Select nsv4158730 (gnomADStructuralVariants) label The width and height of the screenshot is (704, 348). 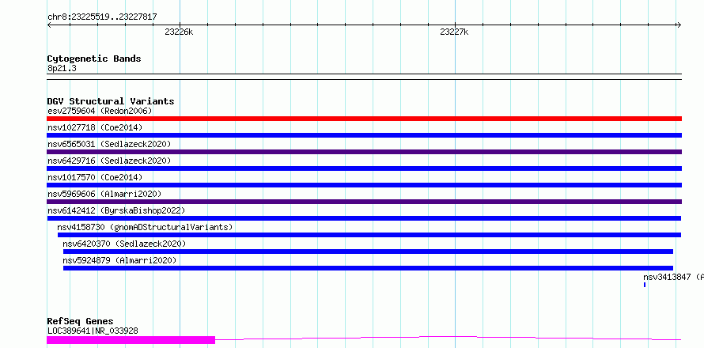click(x=145, y=227)
